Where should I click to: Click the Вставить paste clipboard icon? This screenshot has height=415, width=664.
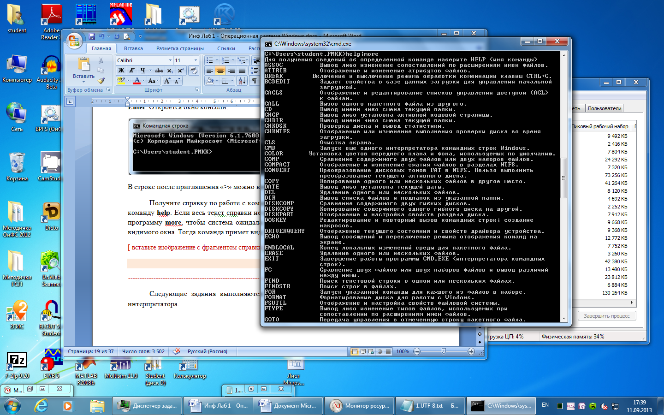(83, 65)
